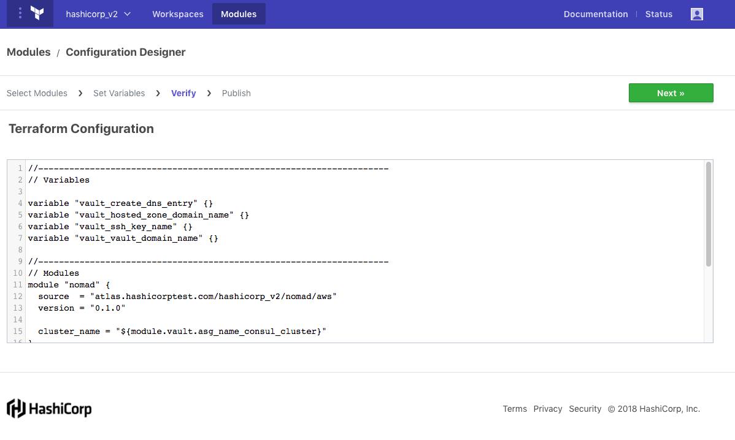Image resolution: width=735 pixels, height=440 pixels.
Task: Open the Privacy link in the footer
Action: 548,409
